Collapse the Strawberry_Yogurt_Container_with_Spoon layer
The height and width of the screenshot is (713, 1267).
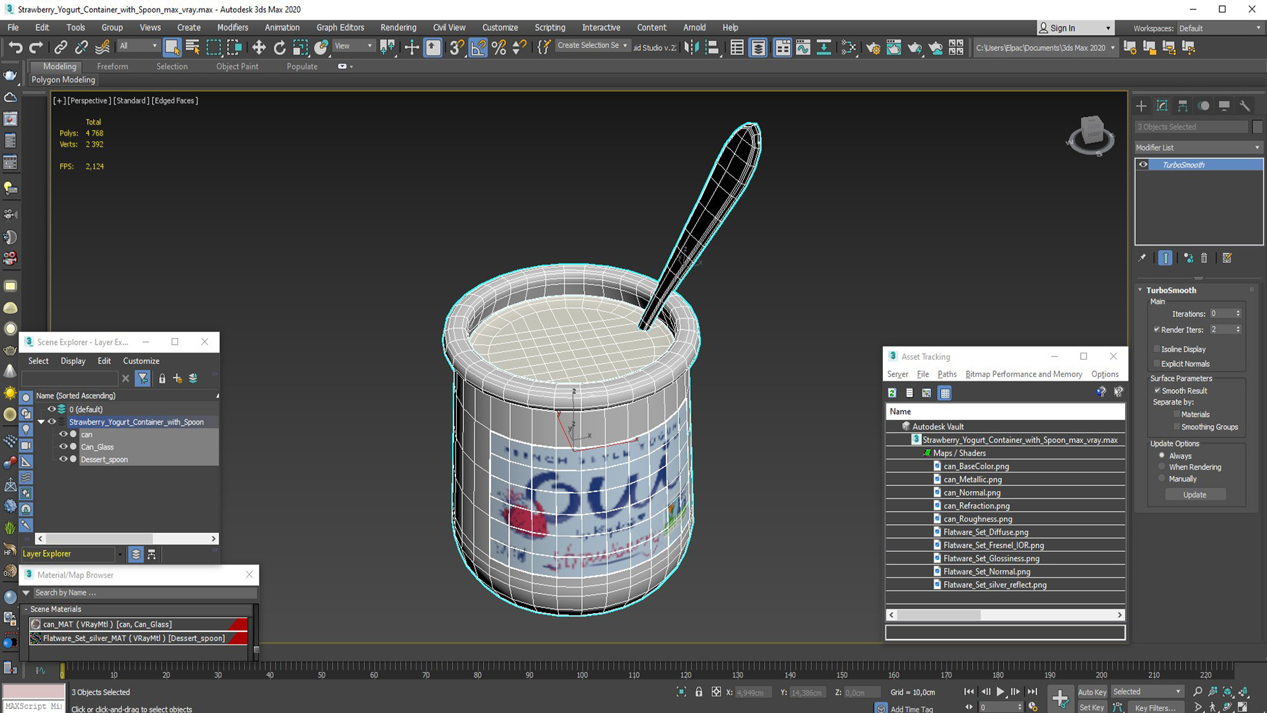click(x=41, y=422)
